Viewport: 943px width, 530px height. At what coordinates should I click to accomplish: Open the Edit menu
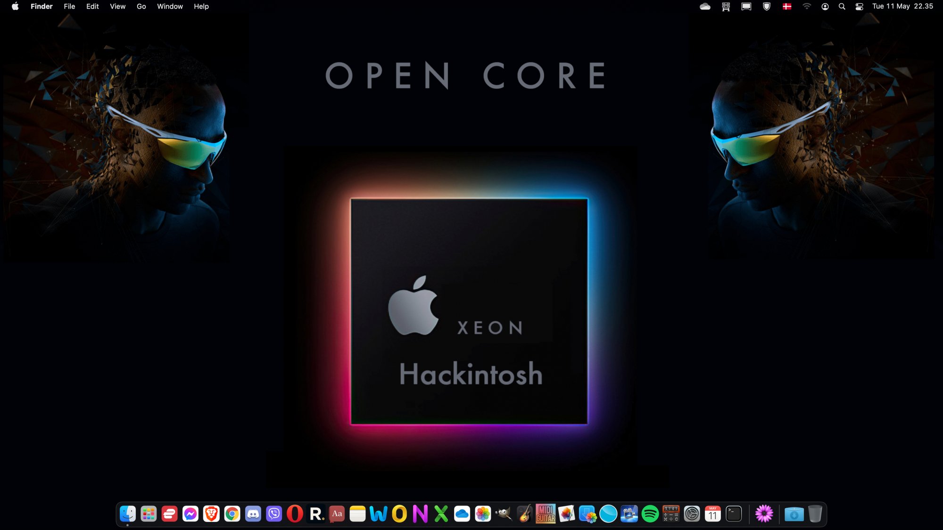coord(92,6)
